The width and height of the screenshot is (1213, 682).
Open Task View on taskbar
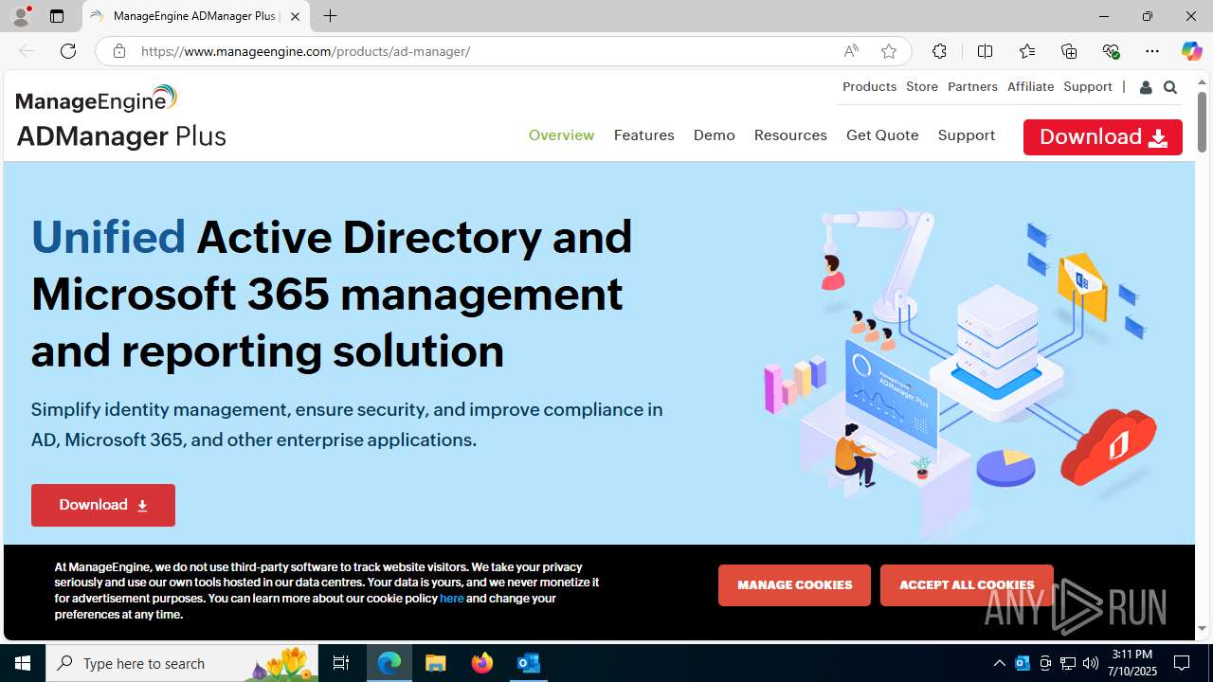(x=341, y=663)
